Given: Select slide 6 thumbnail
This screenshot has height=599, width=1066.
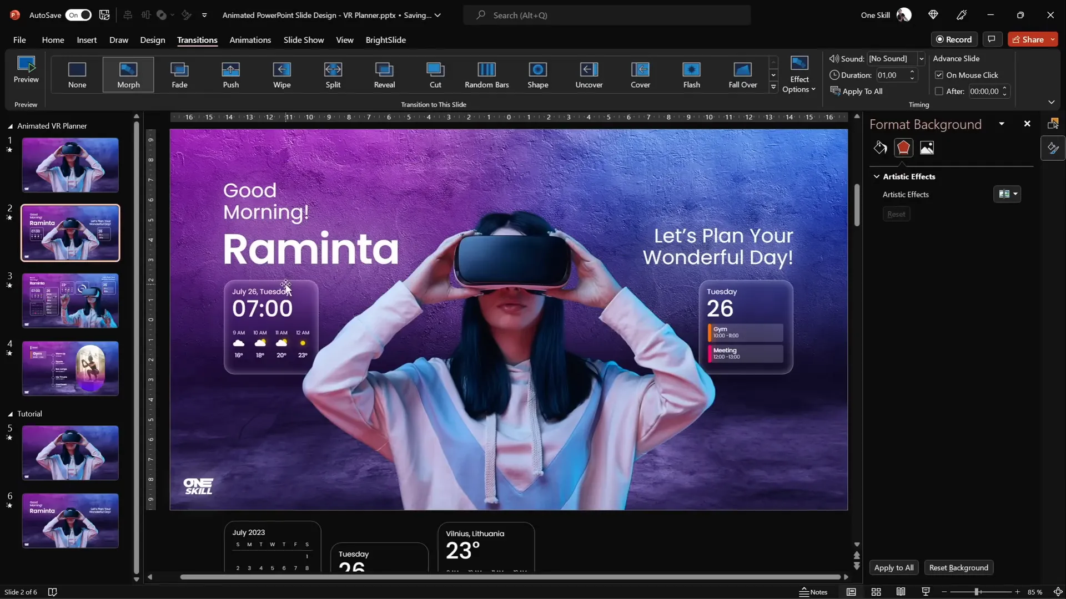Looking at the screenshot, I should click(71, 521).
